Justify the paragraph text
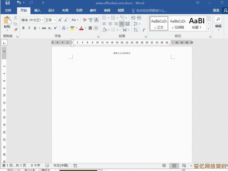 tap(122, 24)
